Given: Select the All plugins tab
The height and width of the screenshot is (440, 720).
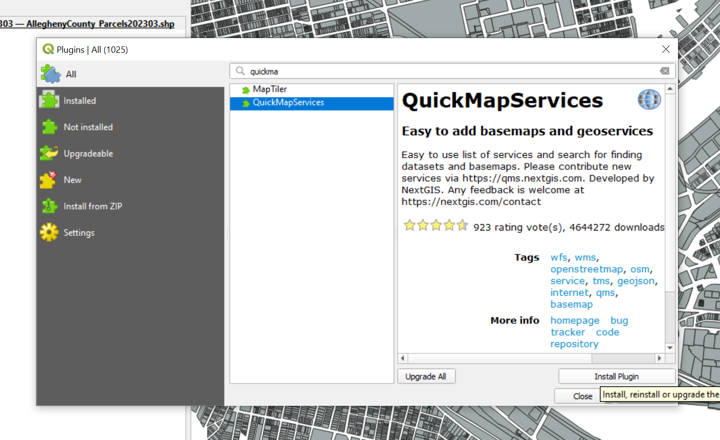Looking at the screenshot, I should coord(130,74).
